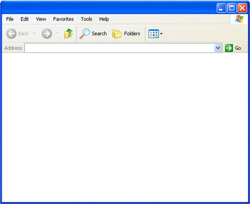Viewport: 250px width, 204px height.
Task: Toggle the Folders pane
Action: click(x=126, y=33)
